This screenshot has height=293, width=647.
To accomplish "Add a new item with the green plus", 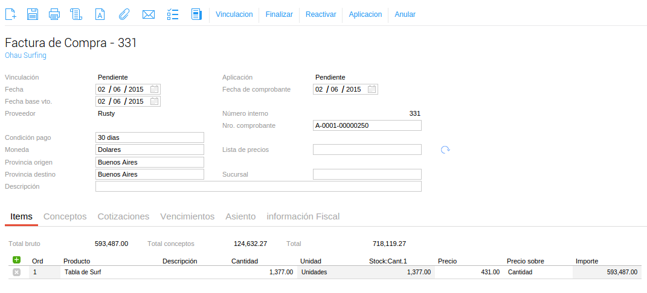I will (x=16, y=260).
